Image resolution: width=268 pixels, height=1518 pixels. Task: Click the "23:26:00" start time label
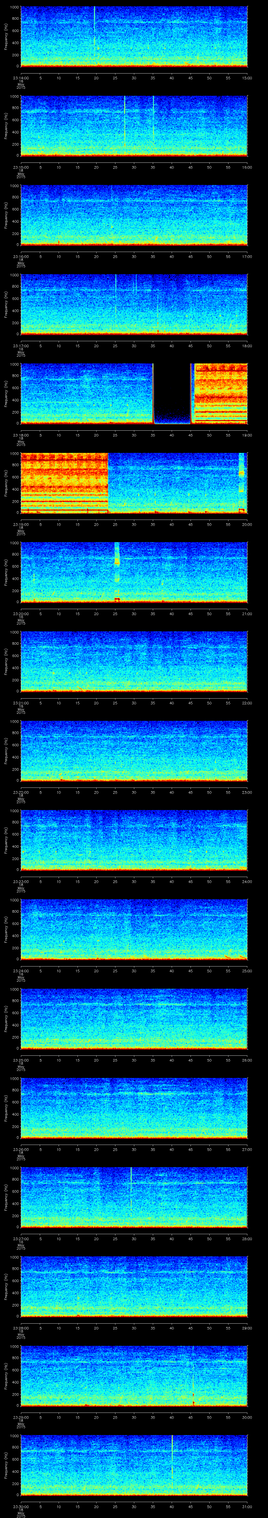coord(21,1149)
